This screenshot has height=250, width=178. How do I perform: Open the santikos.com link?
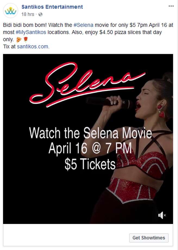pyautogui.click(x=33, y=46)
